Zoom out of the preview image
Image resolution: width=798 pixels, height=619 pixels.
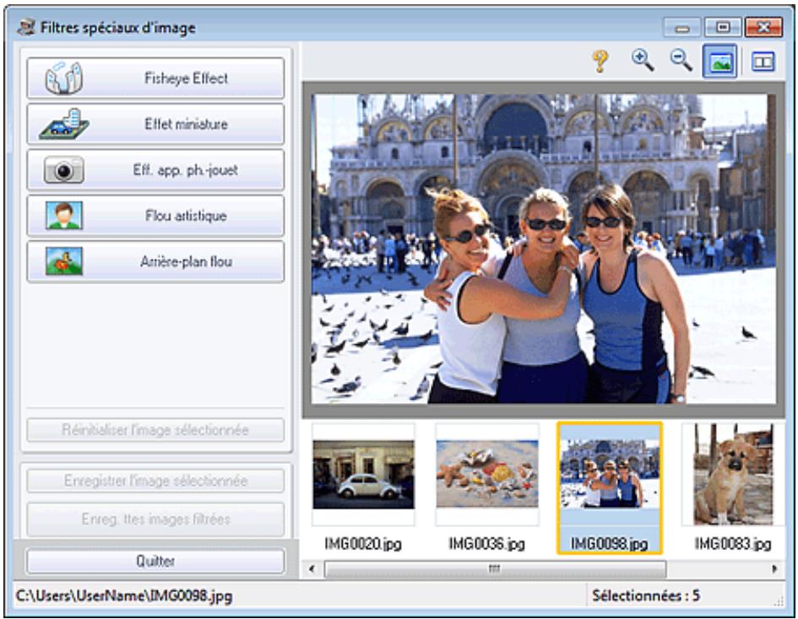click(681, 61)
